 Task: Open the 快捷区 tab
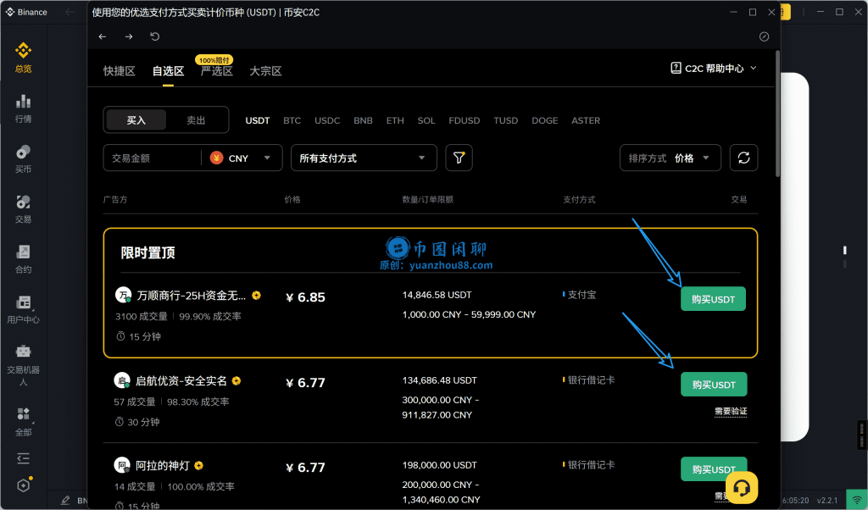119,71
